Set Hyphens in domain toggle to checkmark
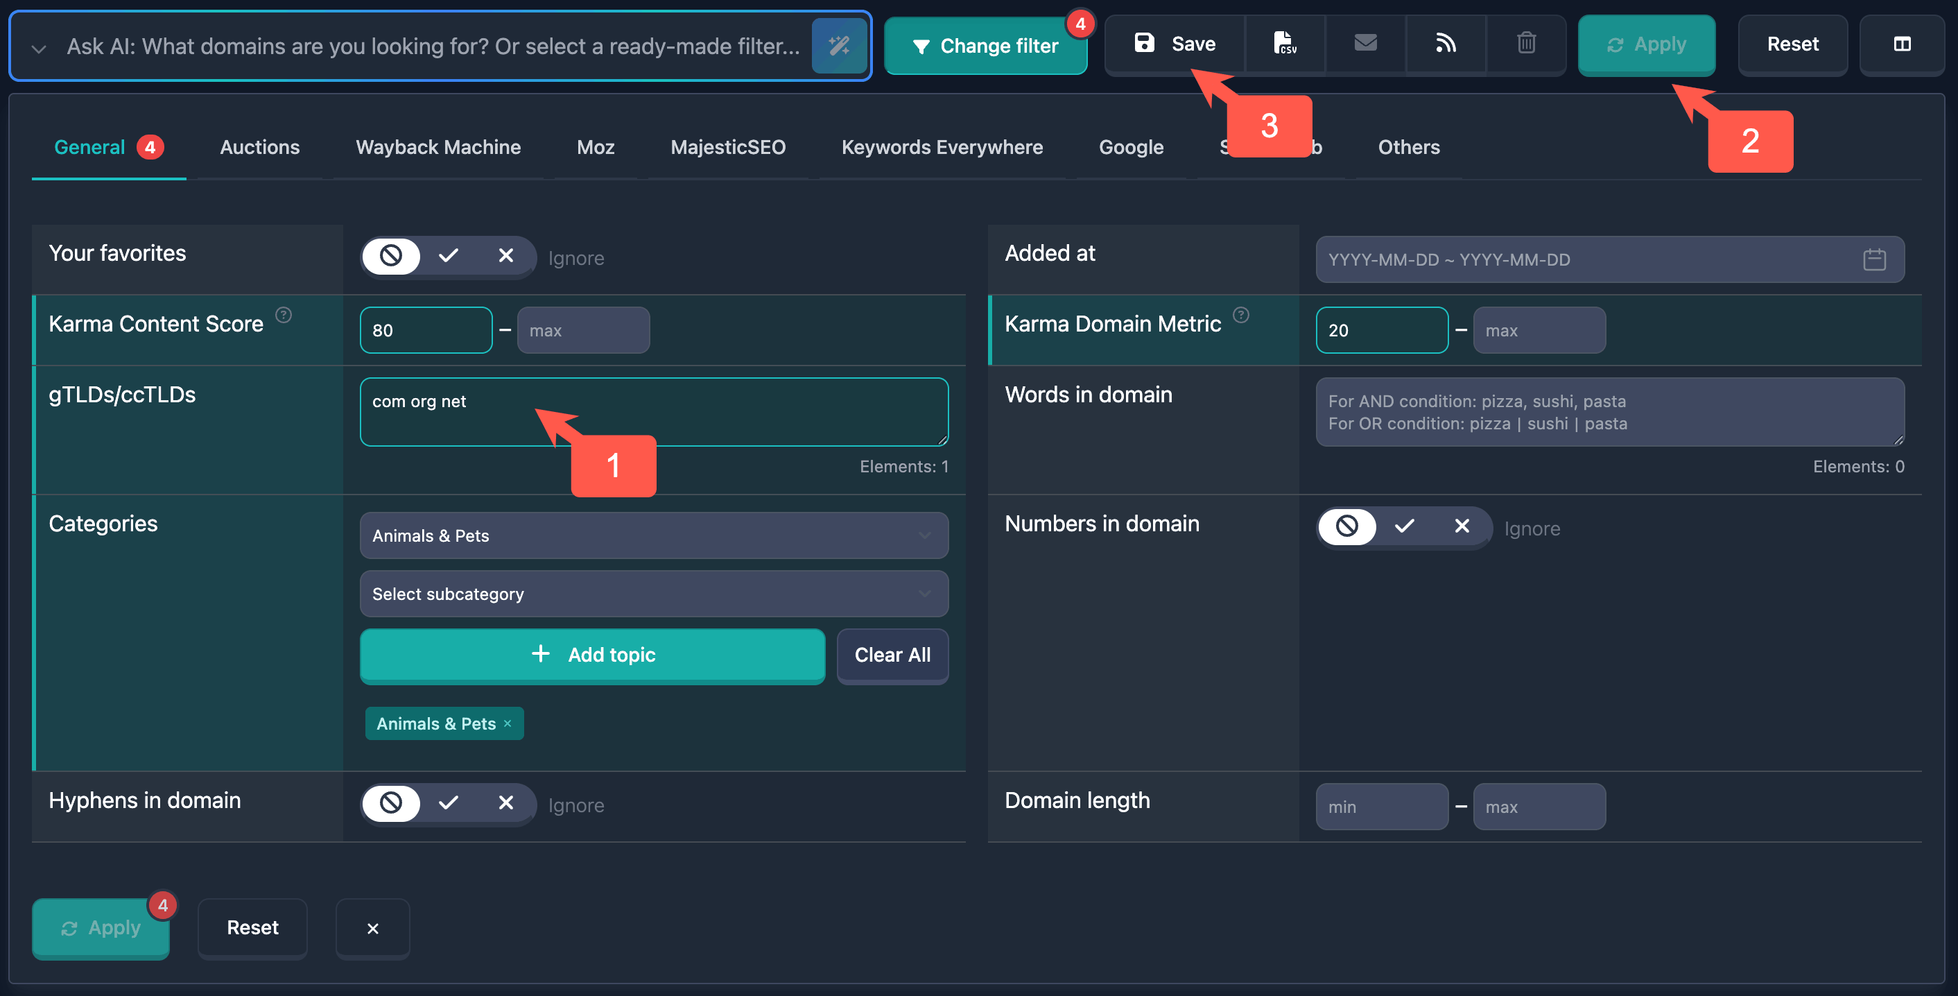This screenshot has width=1958, height=996. (449, 803)
